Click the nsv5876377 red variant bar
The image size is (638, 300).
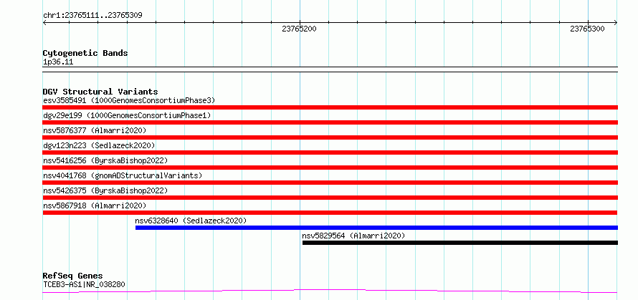(330, 137)
